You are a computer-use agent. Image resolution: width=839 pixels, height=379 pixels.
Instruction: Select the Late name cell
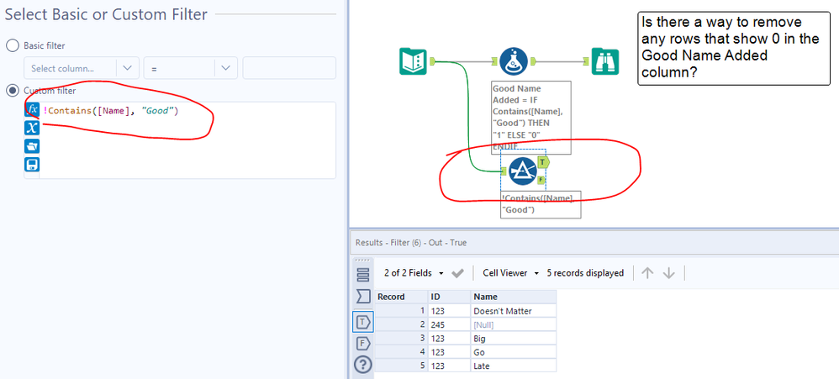coord(514,366)
